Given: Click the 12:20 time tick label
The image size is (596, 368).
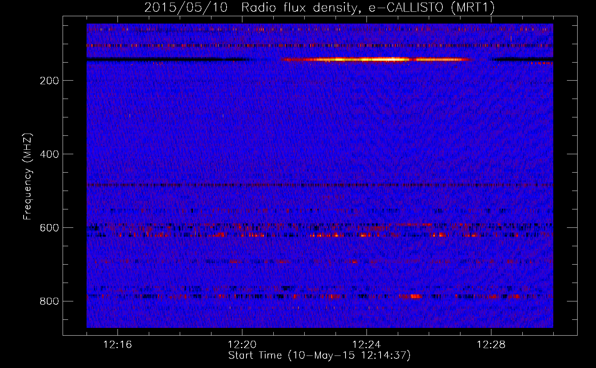Looking at the screenshot, I should (242, 345).
